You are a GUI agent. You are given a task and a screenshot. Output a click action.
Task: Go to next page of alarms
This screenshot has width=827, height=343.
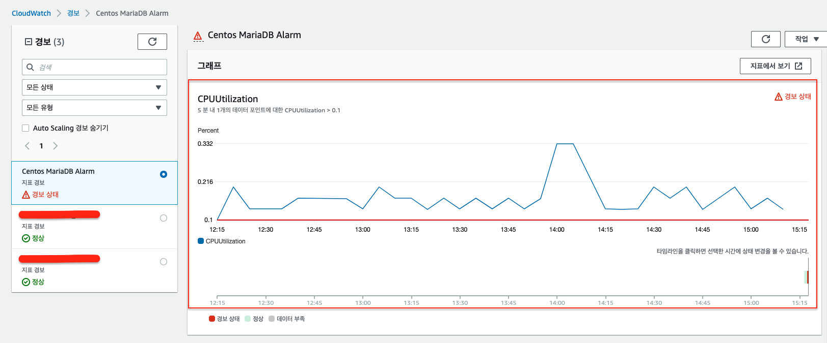click(x=55, y=146)
